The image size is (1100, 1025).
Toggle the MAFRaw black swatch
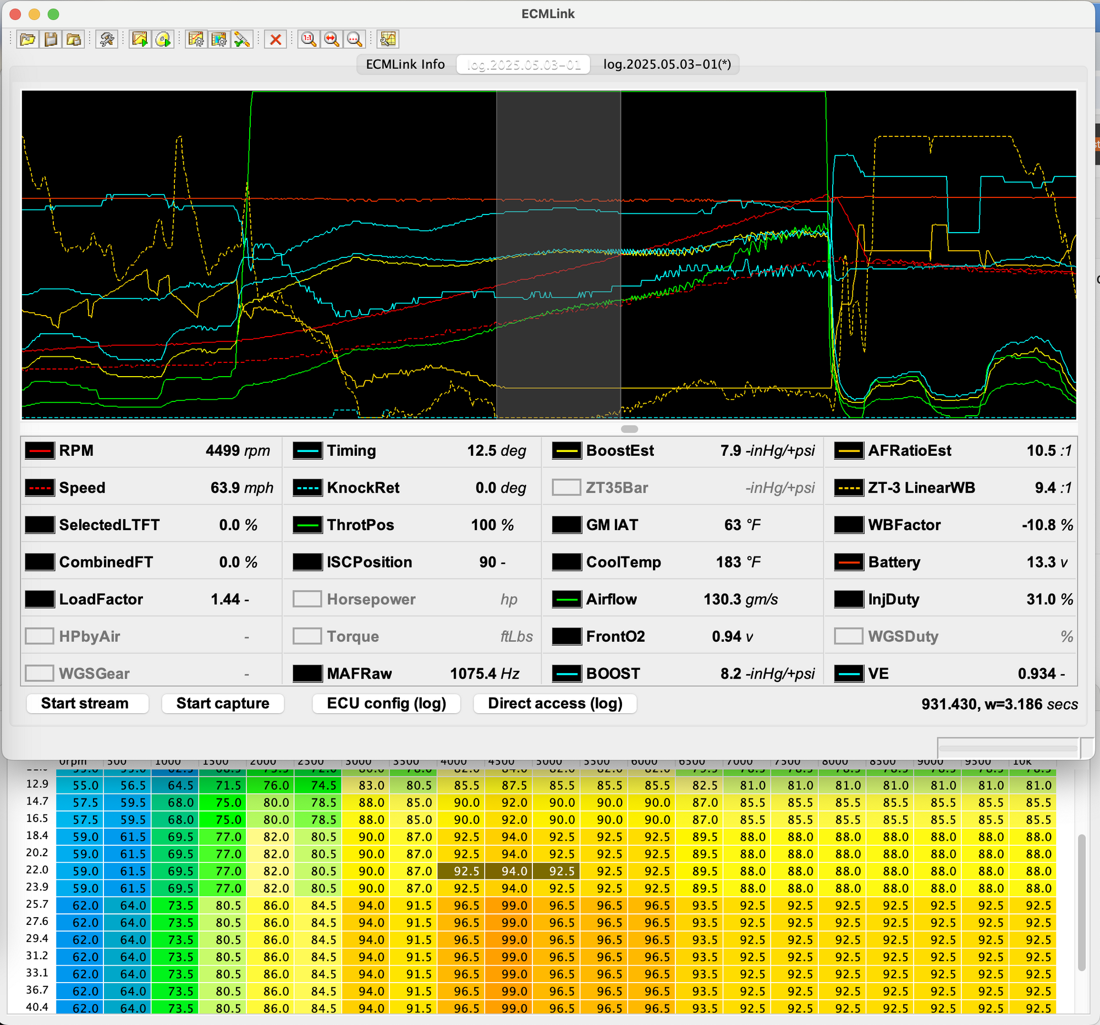click(x=307, y=673)
